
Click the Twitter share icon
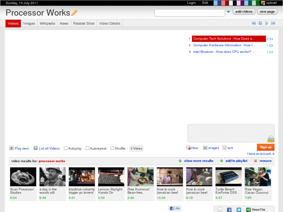[x=239, y=210]
